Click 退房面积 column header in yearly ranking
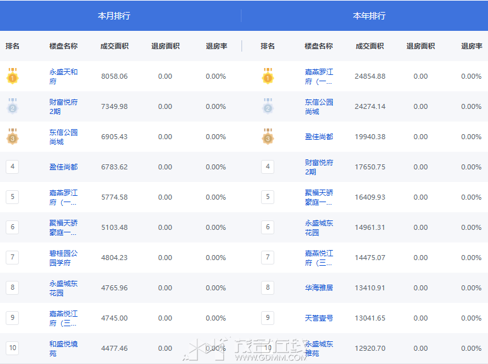Screen dimensions: 488x364 pyautogui.click(x=421, y=46)
